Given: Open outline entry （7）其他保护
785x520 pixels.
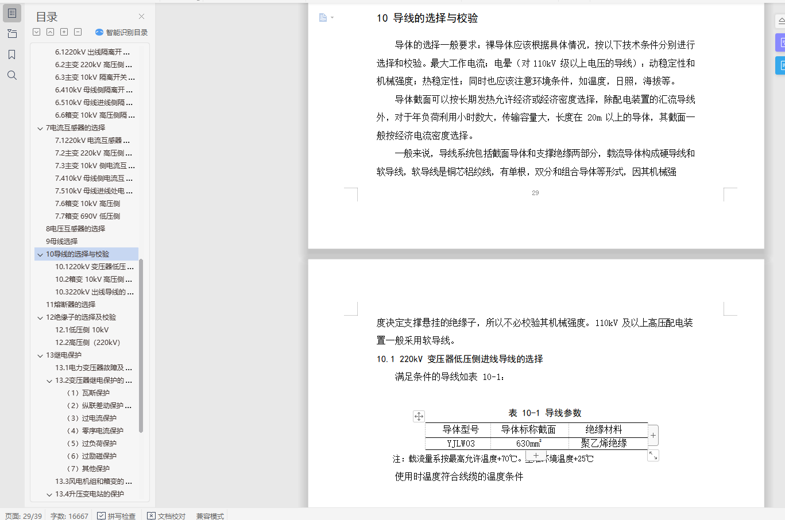Looking at the screenshot, I should click(88, 468).
